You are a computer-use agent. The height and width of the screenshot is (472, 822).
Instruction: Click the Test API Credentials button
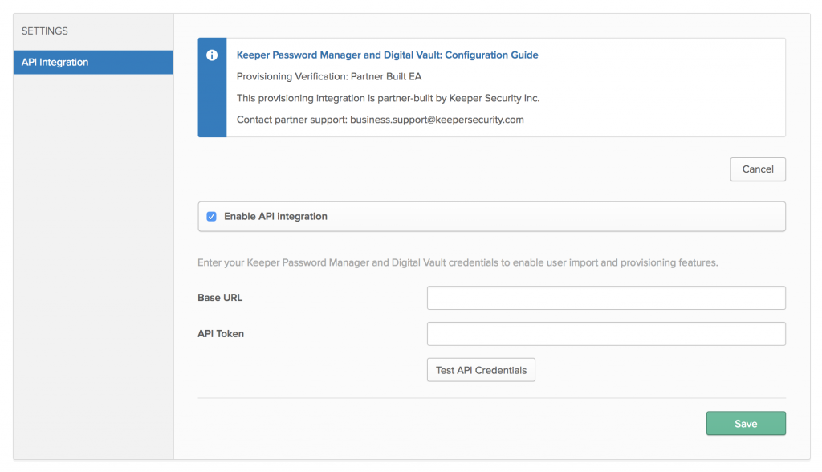click(481, 370)
